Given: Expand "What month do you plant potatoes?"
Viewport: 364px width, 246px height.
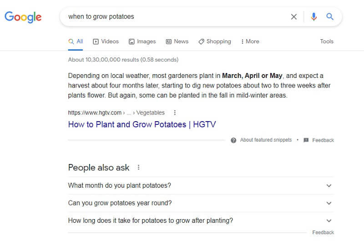Looking at the screenshot, I should pos(329,185).
